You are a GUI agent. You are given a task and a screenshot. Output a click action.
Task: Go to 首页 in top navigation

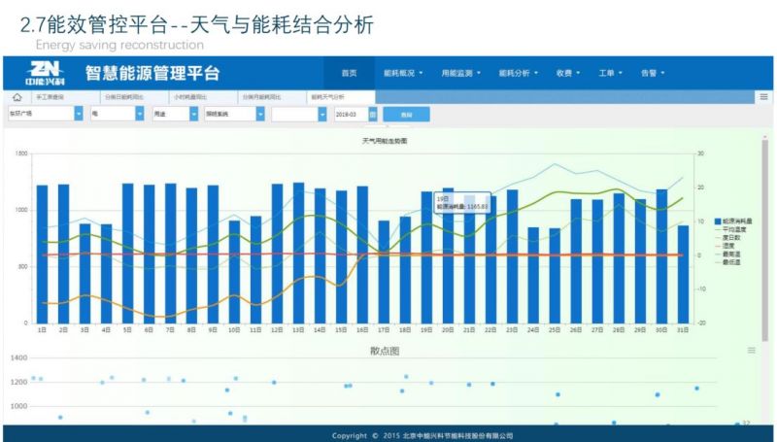click(349, 73)
